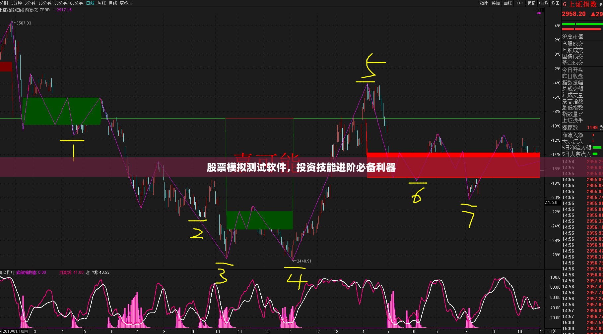
Task: Open the 指标 indicator button
Action: pos(484,3)
